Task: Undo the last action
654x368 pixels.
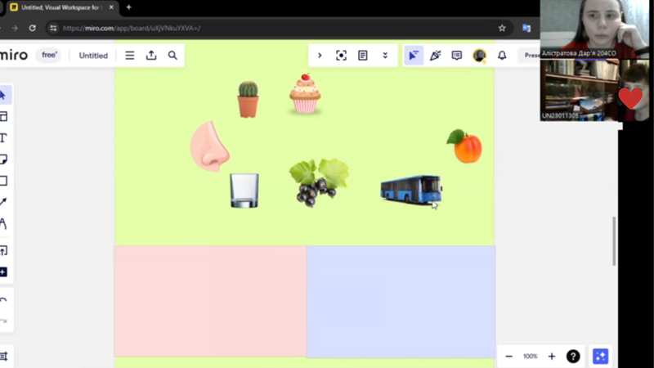Action: [x=3, y=300]
